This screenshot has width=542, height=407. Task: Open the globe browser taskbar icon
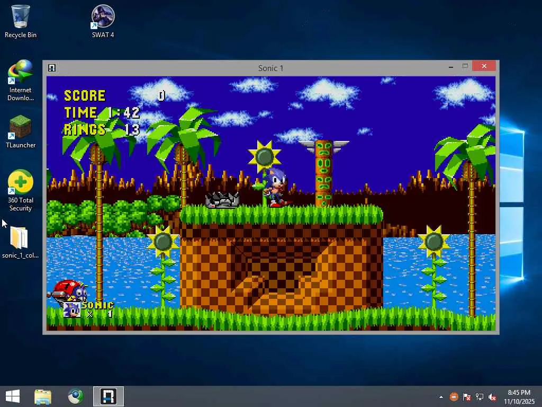[x=75, y=396]
